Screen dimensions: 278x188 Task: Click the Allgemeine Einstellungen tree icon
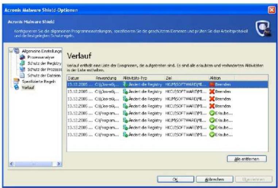[x=16, y=51]
